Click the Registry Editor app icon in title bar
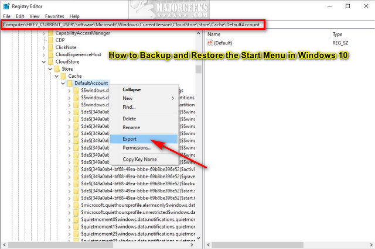Viewport: 375px width, 249px height. click(x=6, y=6)
